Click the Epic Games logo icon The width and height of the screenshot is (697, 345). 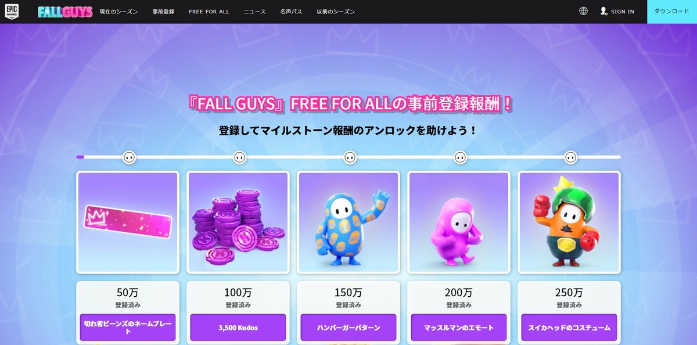12,12
